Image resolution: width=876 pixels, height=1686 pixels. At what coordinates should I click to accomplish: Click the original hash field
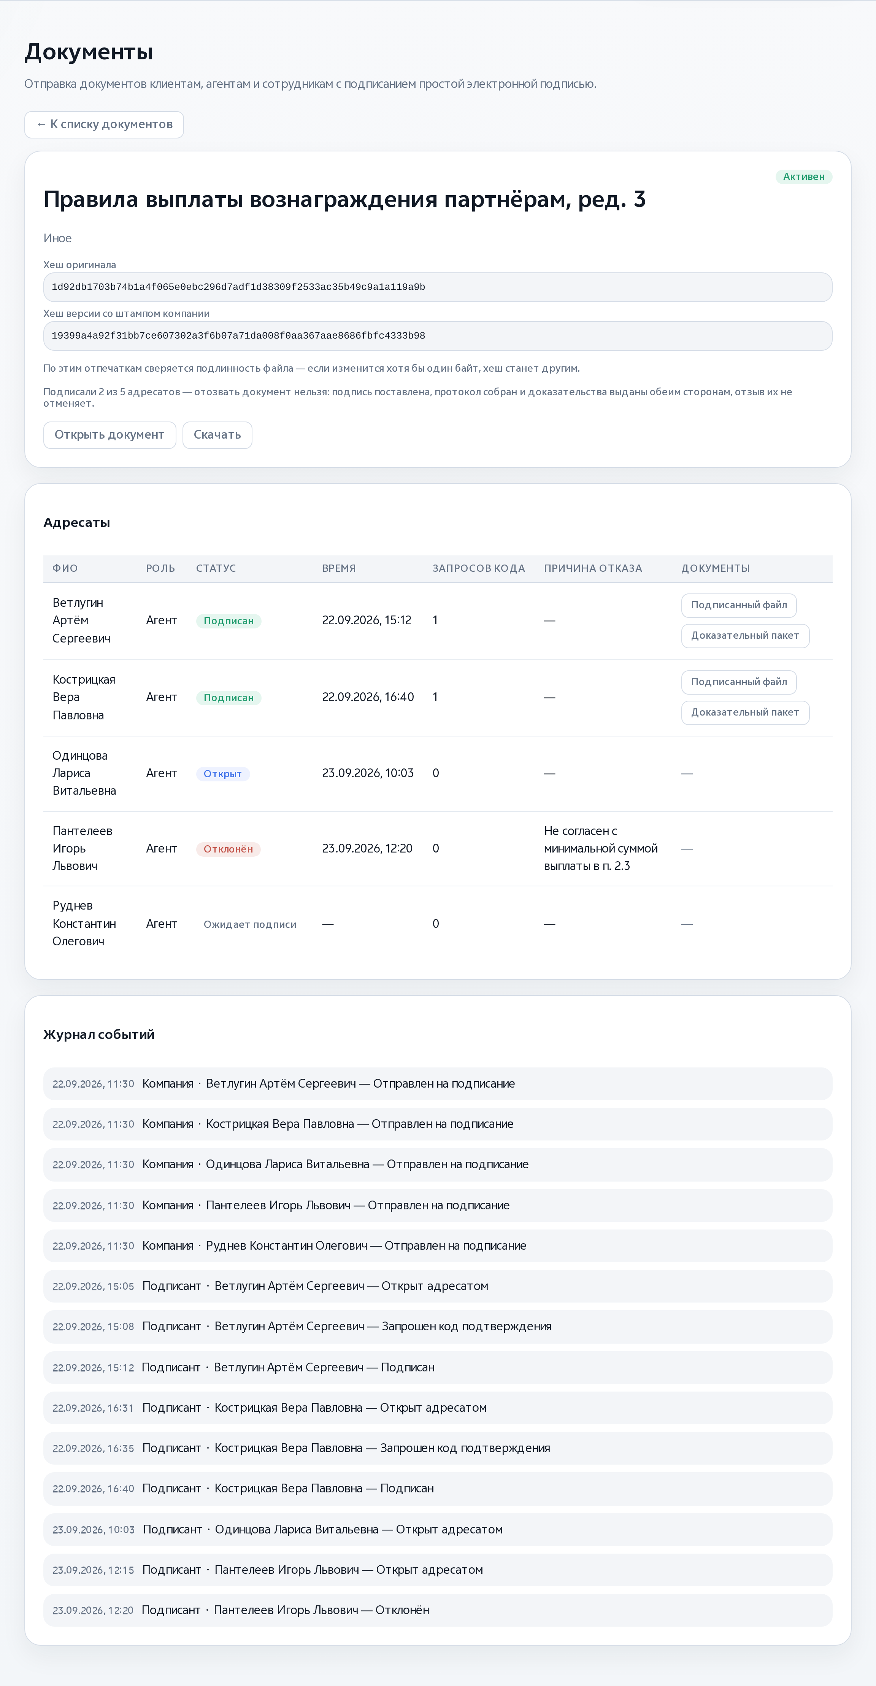pos(438,287)
